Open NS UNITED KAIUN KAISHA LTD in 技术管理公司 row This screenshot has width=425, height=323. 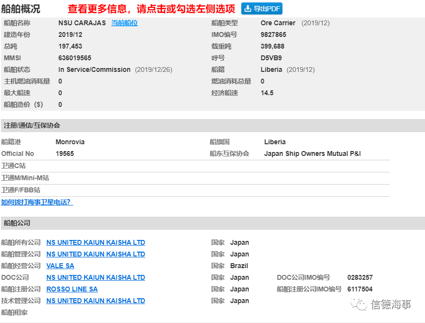(96, 301)
